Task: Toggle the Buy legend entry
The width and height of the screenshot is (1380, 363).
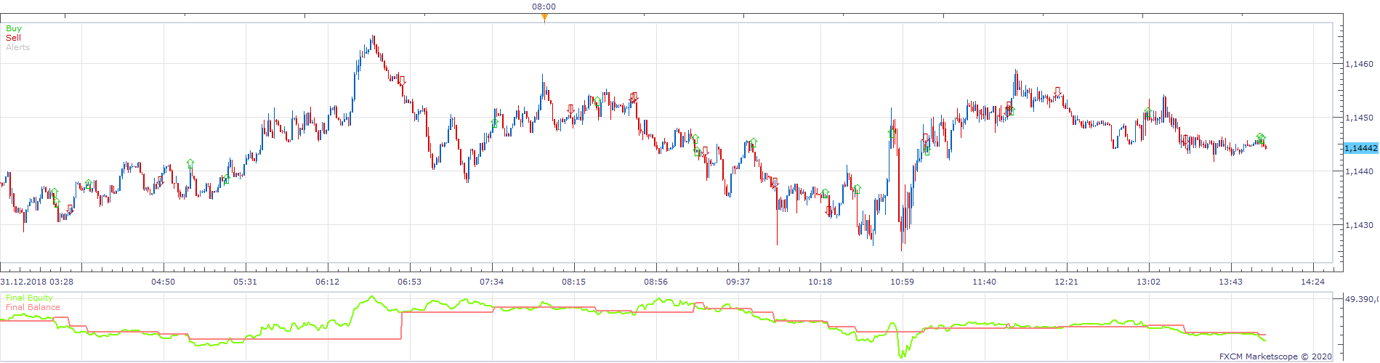Action: [x=14, y=28]
